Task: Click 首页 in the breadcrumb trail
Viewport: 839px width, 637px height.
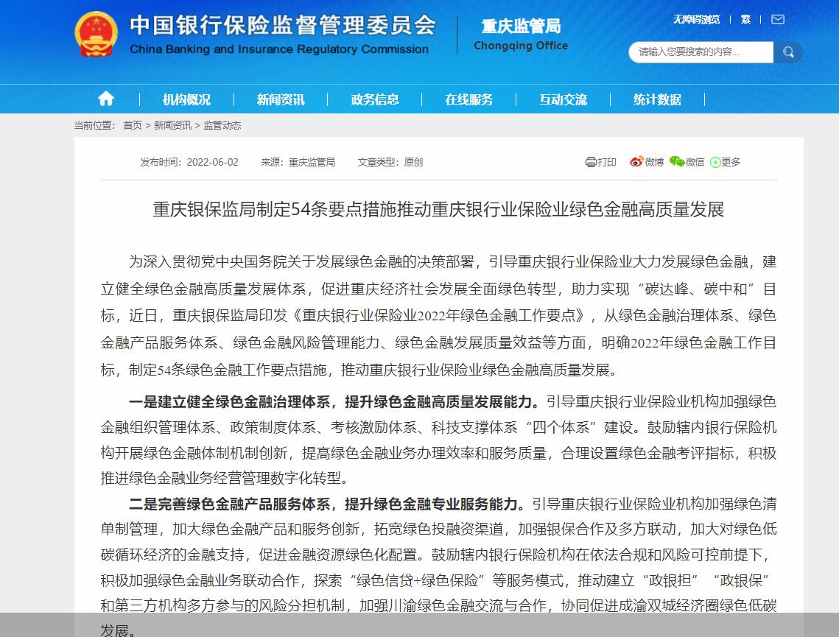Action: (x=132, y=125)
